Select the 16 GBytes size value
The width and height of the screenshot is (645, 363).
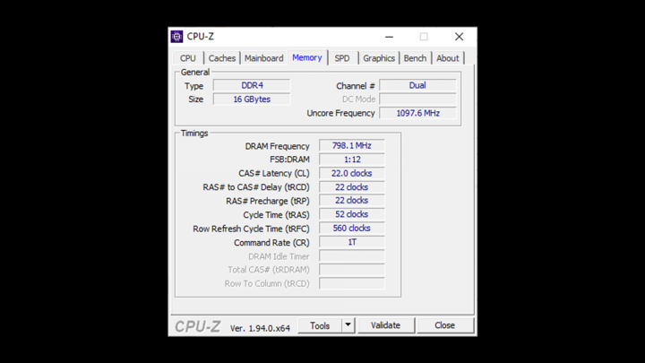click(252, 99)
